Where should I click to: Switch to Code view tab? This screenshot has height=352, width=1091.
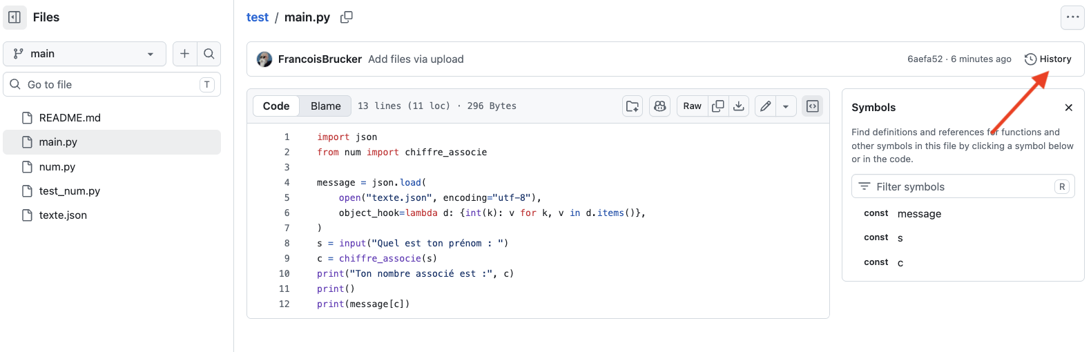click(x=276, y=106)
